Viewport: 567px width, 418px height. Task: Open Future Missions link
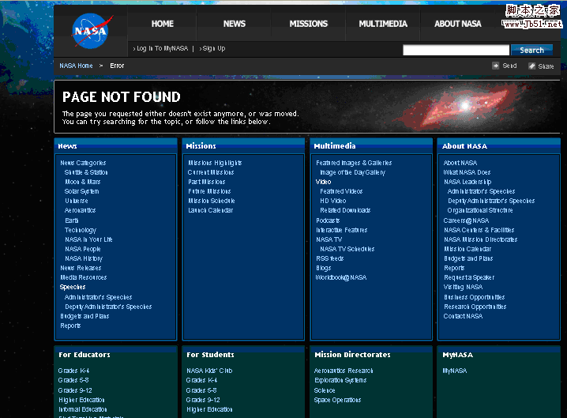click(209, 191)
